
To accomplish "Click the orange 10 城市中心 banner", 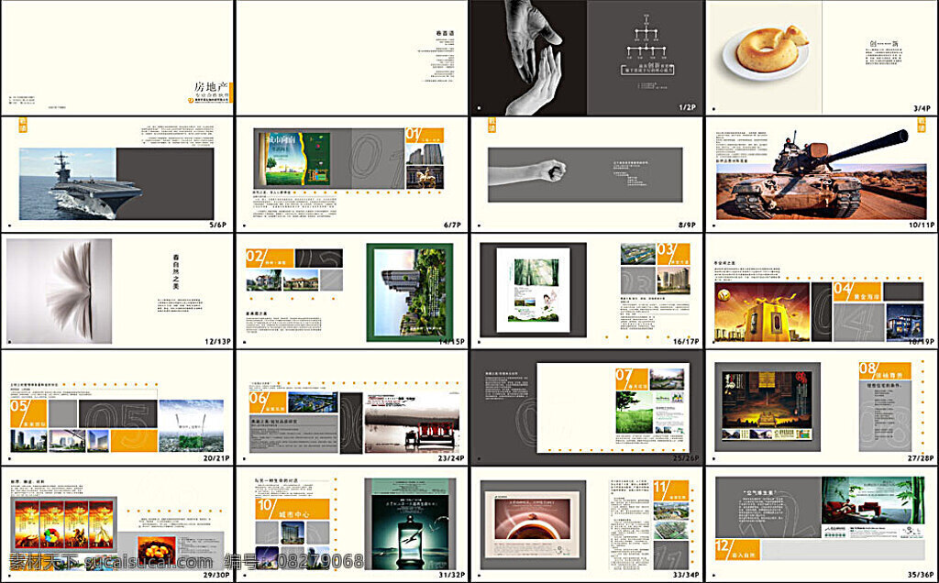I will coord(293,508).
